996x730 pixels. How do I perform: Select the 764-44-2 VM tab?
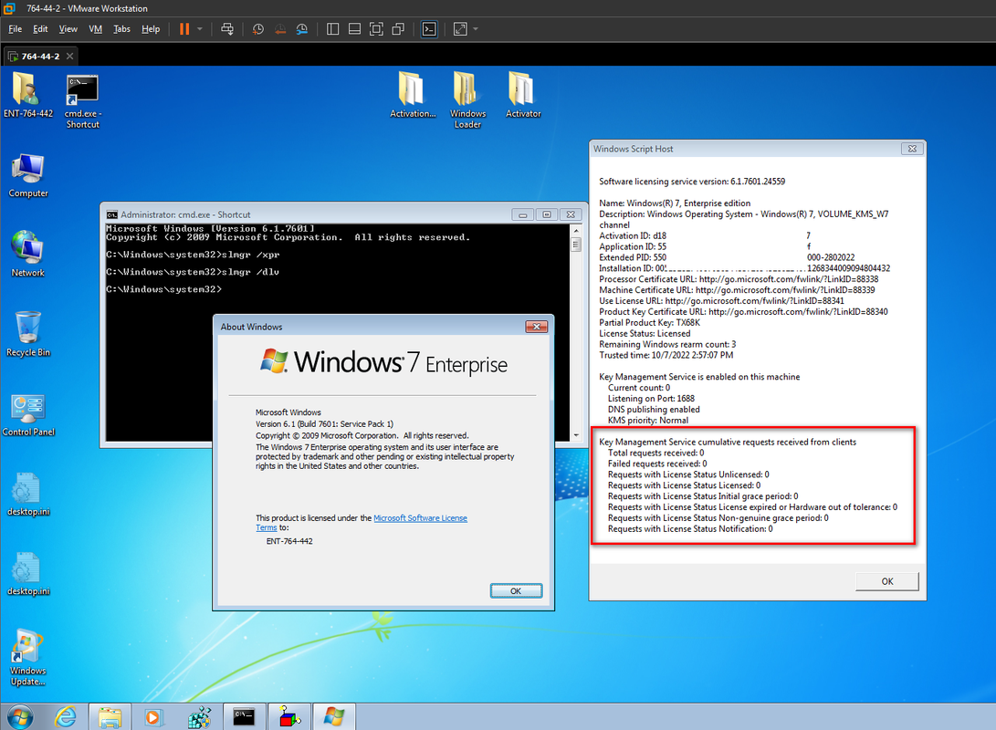pyautogui.click(x=39, y=56)
